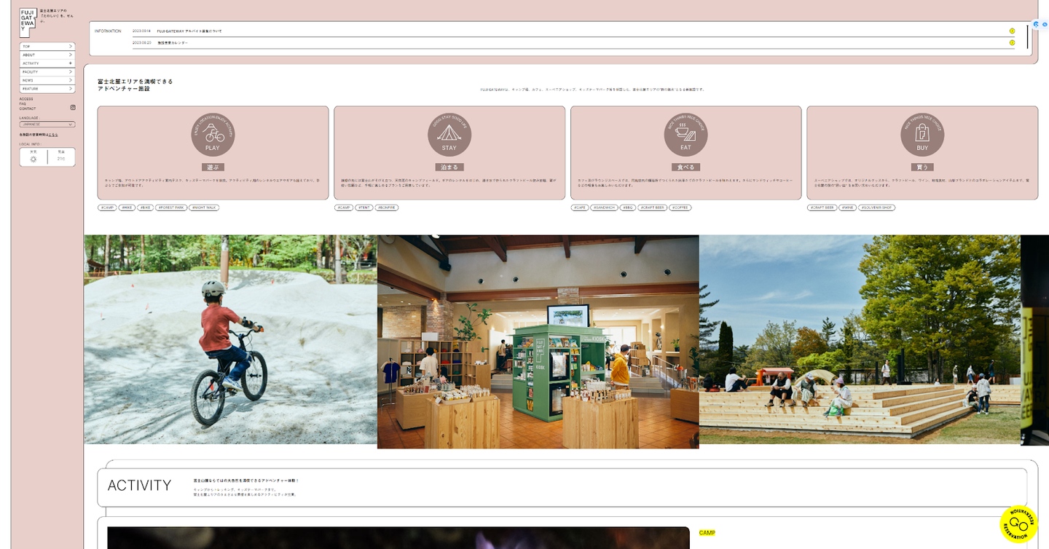The image size is (1049, 549).
Task: Click the PLAY bicycle circle icon
Action: point(213,135)
